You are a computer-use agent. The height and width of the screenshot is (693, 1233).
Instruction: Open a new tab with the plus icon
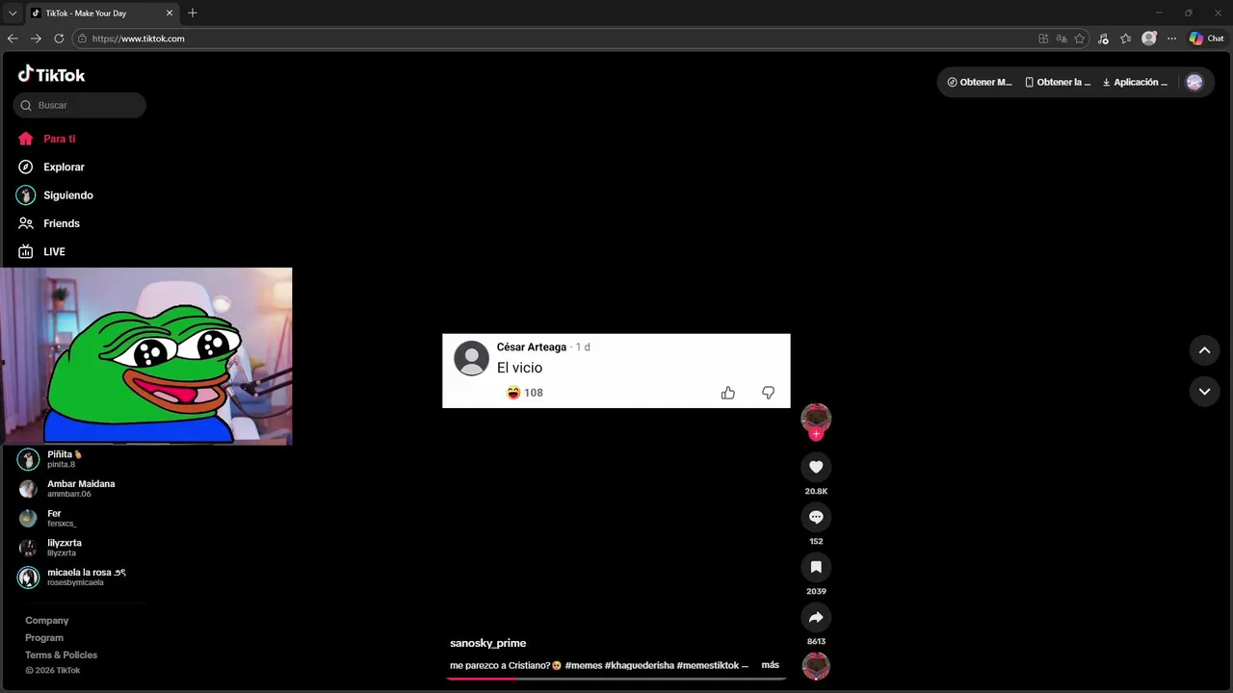(193, 13)
